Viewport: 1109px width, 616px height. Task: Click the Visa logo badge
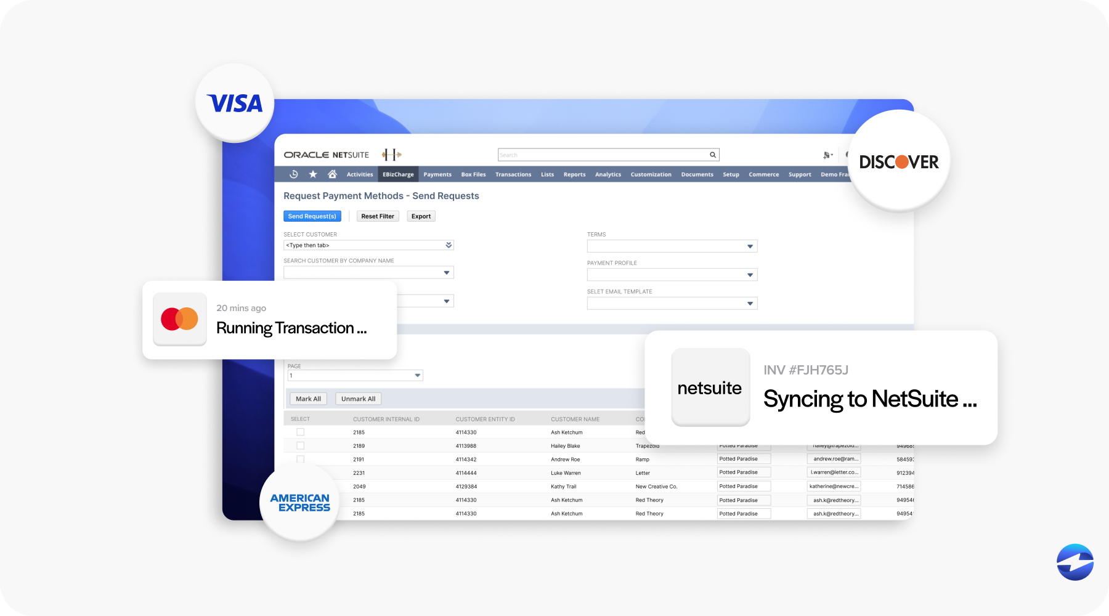(x=235, y=103)
